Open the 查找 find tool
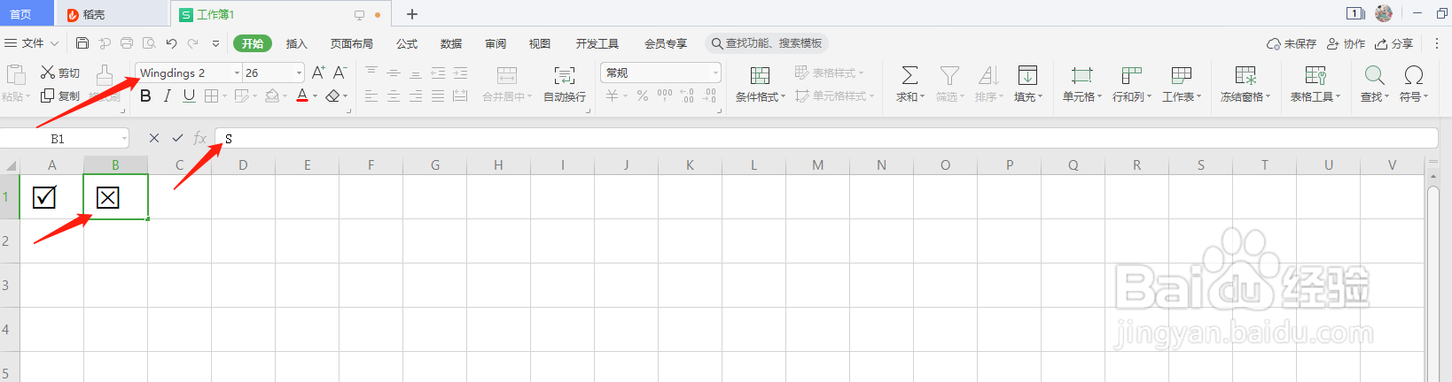 point(1374,85)
